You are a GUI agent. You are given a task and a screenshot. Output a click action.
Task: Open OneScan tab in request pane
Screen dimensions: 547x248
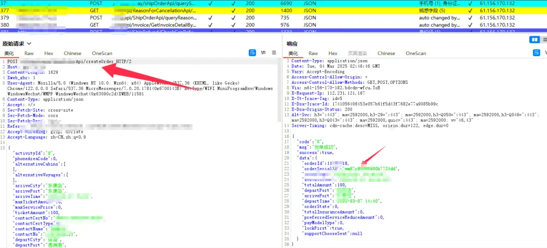tap(102, 53)
